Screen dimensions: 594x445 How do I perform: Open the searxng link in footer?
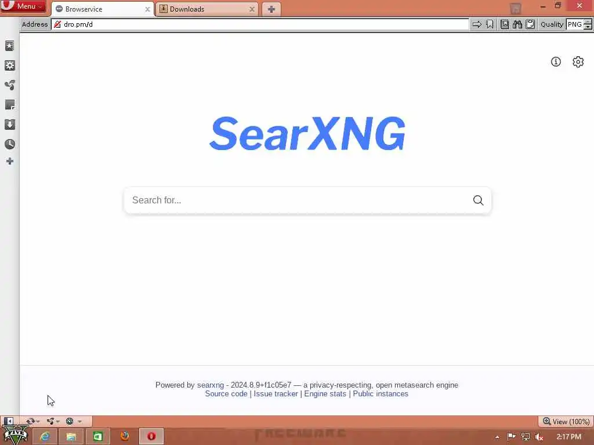(210, 385)
